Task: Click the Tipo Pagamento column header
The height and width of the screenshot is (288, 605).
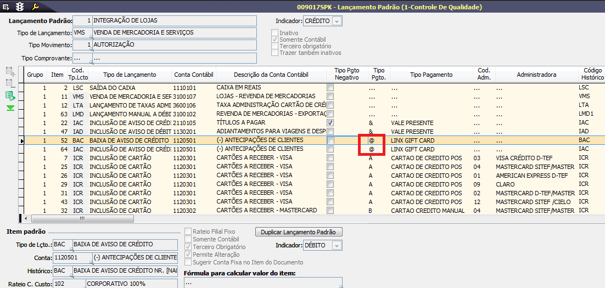Action: click(432, 75)
